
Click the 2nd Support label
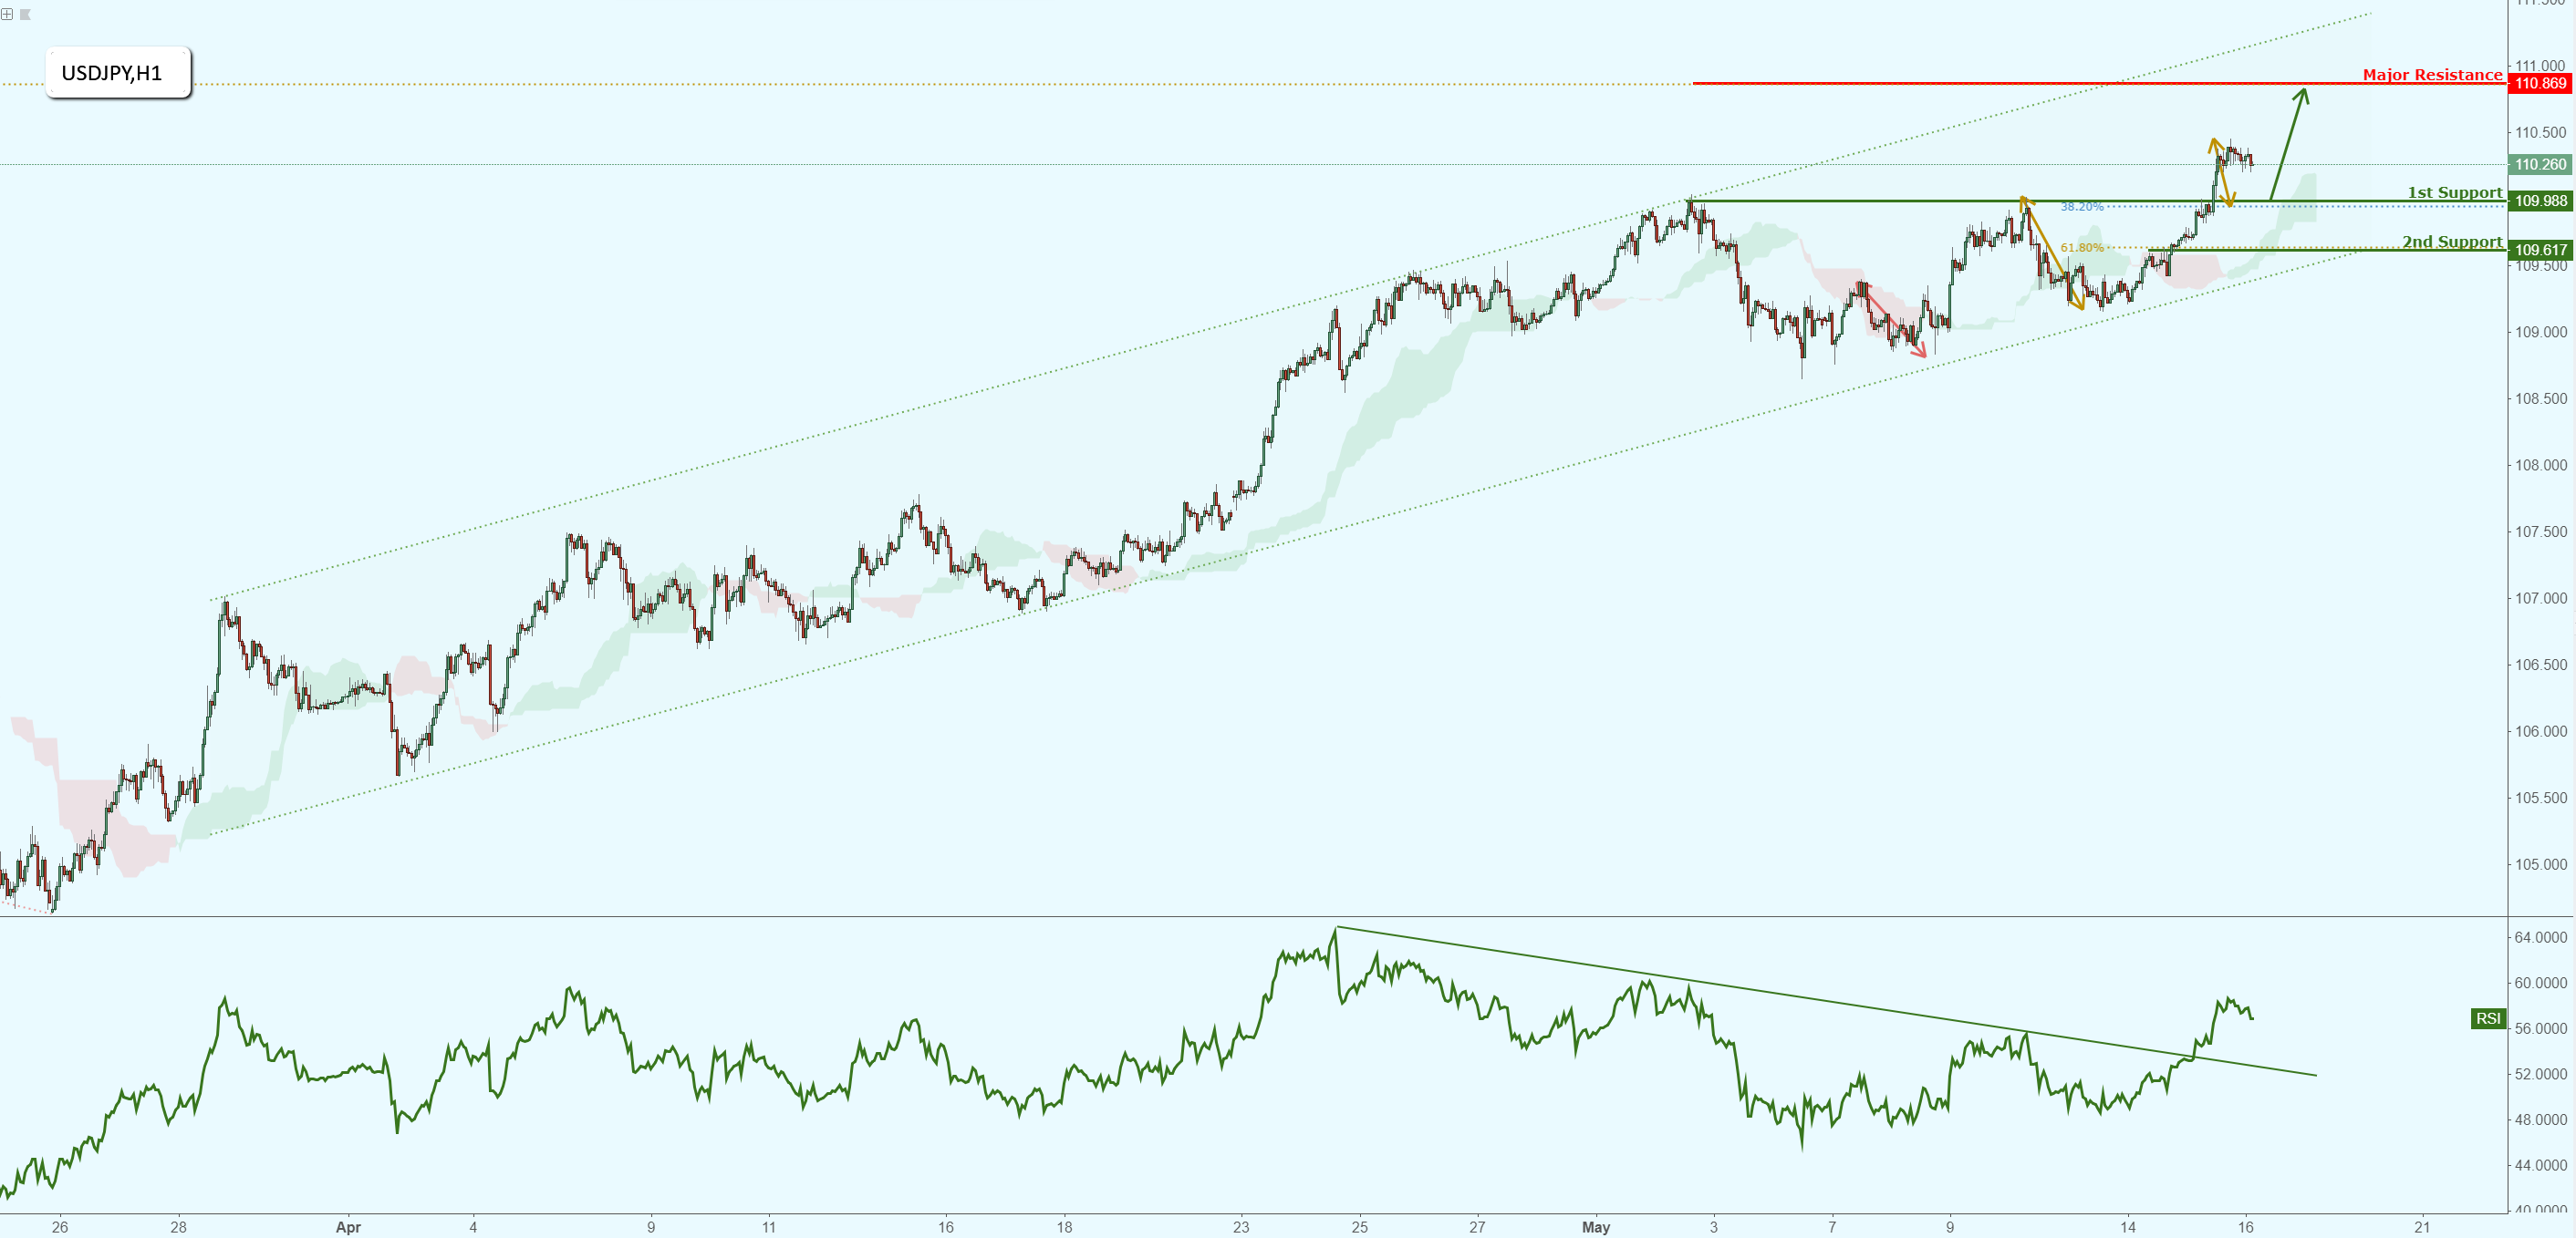[x=2452, y=241]
